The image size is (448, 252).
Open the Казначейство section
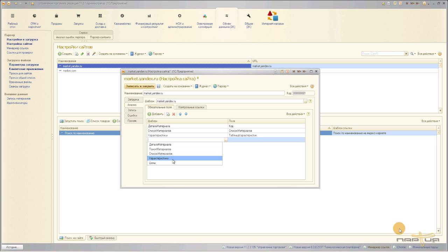(122, 20)
